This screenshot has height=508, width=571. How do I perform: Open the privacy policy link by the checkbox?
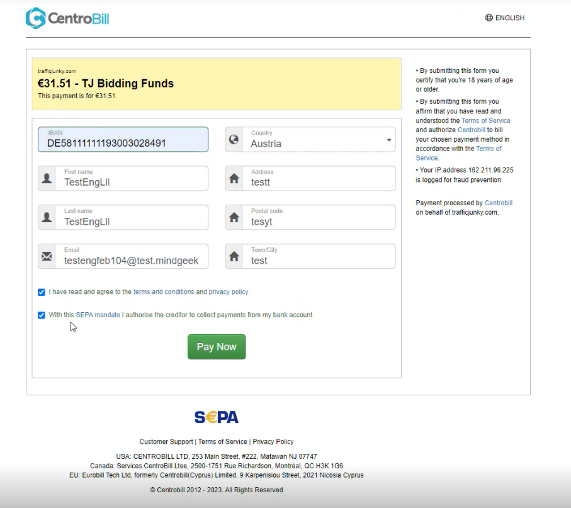point(229,291)
